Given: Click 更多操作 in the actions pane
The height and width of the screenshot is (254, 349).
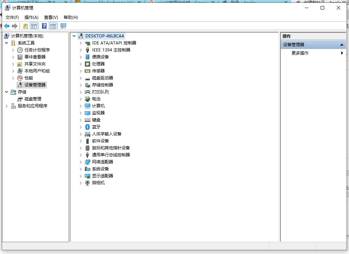Looking at the screenshot, I should pos(300,53).
